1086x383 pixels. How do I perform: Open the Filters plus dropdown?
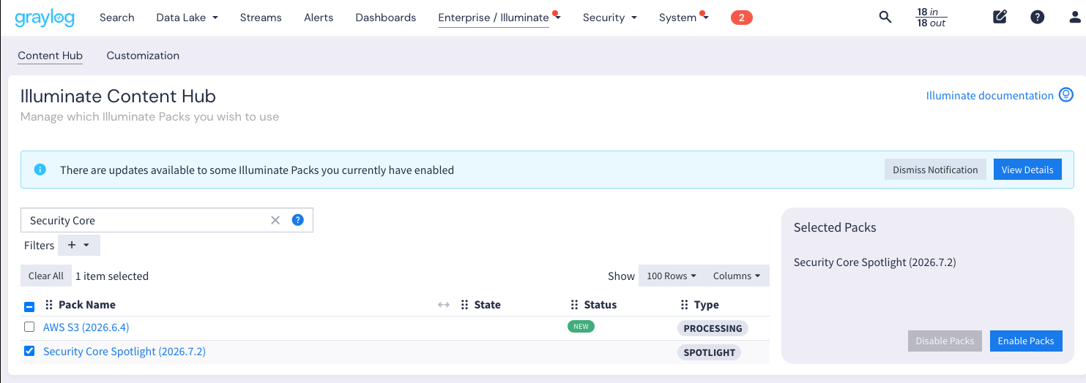coord(78,246)
